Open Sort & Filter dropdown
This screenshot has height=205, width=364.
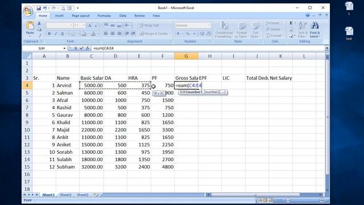(x=303, y=30)
